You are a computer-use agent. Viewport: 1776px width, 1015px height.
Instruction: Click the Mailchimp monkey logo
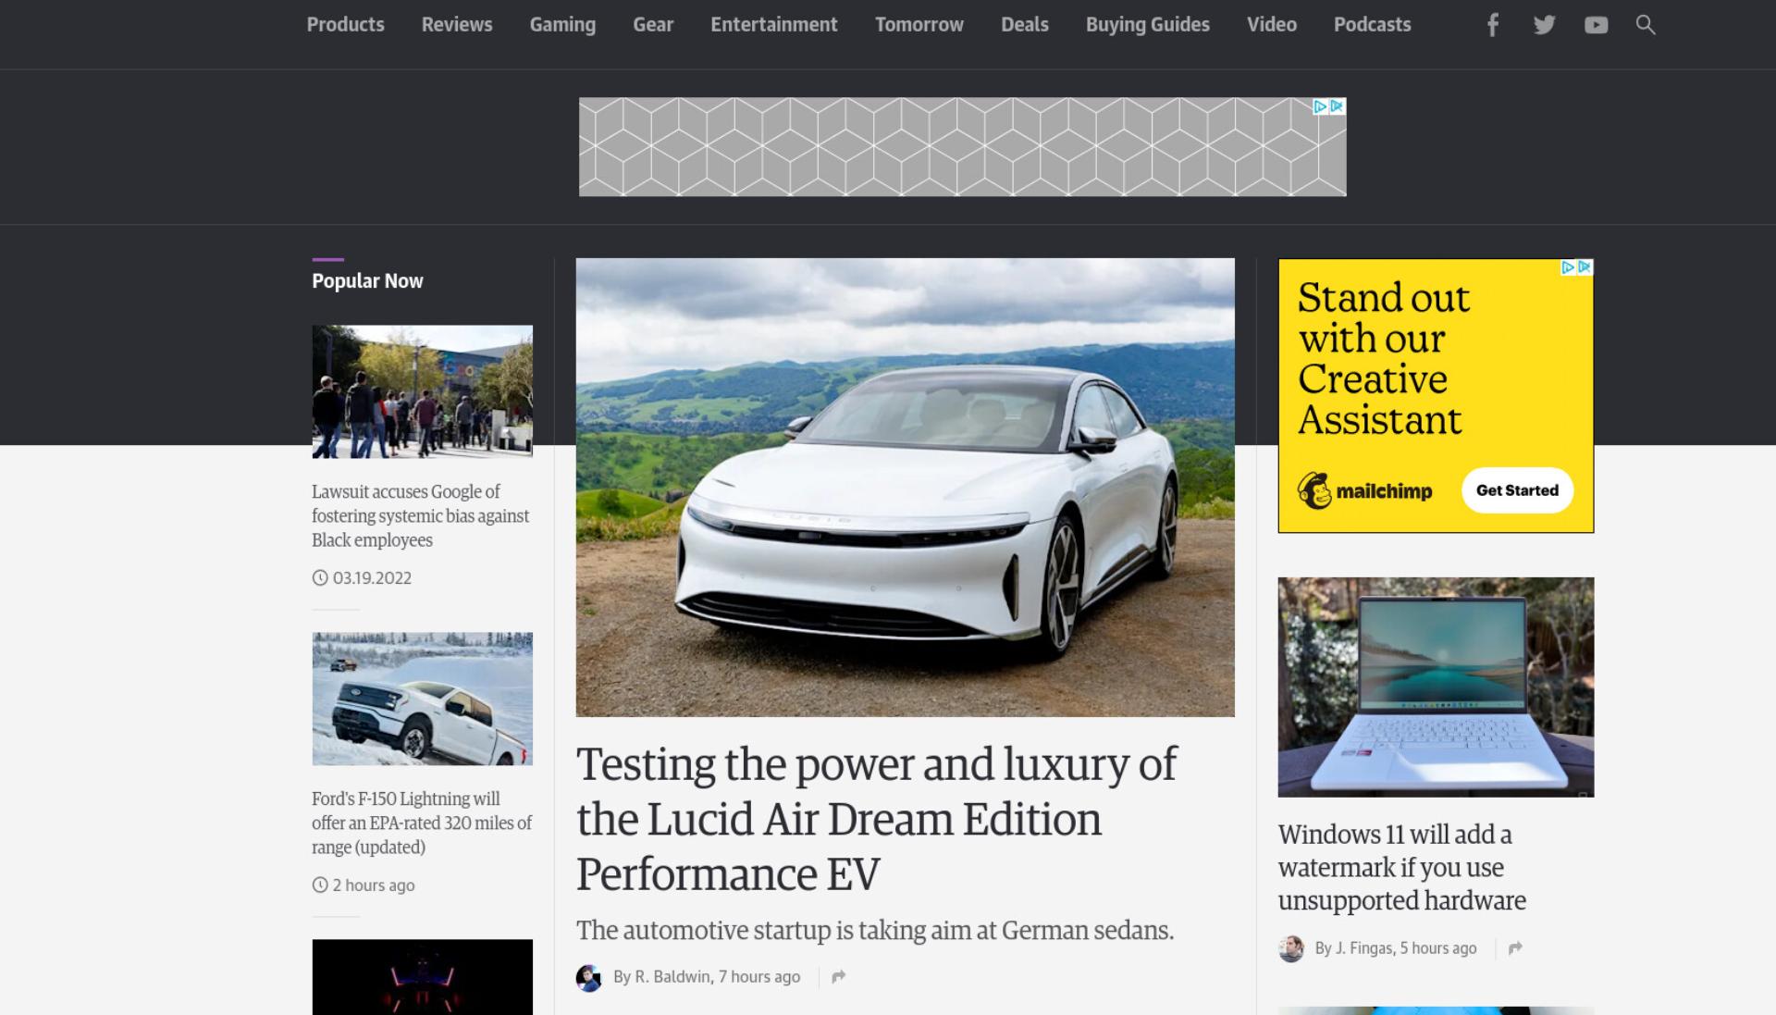pyautogui.click(x=1313, y=490)
